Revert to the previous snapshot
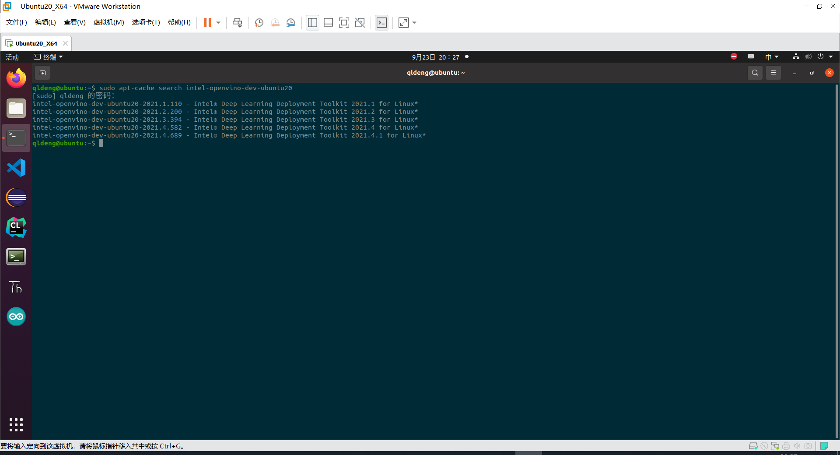This screenshot has height=455, width=840. 275,23
